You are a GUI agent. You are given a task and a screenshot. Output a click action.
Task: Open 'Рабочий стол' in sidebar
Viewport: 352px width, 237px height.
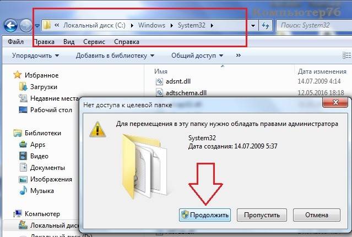[x=51, y=110]
